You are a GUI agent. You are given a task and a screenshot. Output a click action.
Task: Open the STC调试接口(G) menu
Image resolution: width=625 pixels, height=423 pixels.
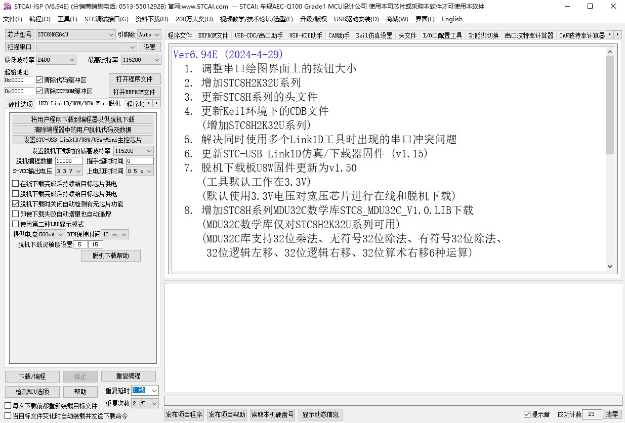(106, 19)
